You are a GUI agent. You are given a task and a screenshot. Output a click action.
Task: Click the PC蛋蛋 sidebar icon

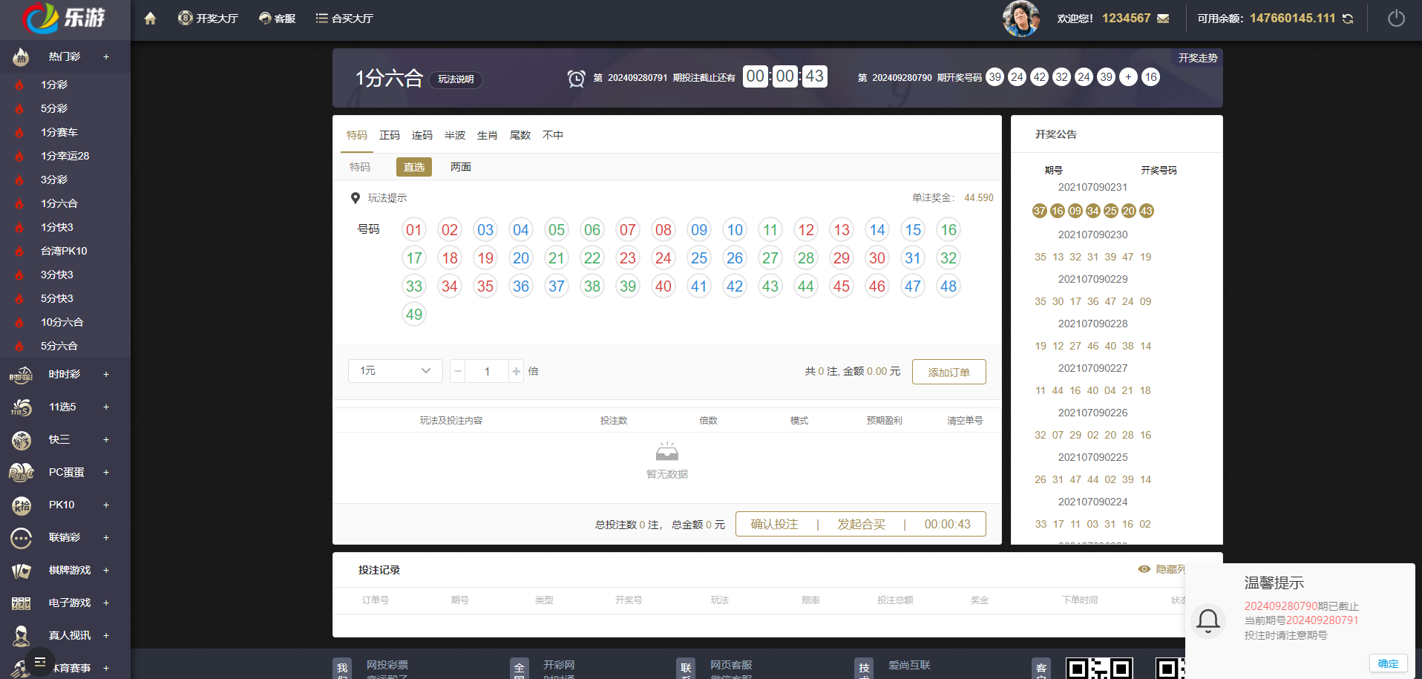20,472
